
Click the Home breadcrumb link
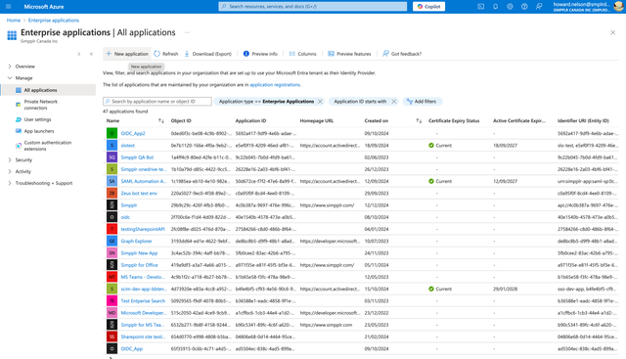tap(13, 21)
